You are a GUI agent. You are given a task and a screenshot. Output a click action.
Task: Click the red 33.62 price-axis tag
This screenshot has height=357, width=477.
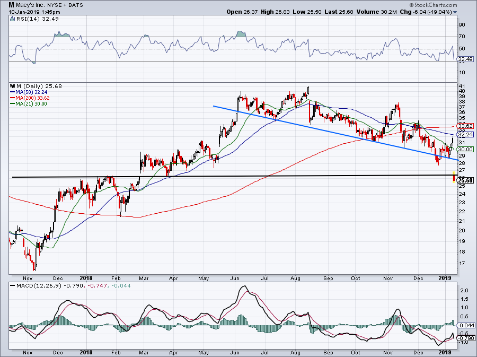point(465,126)
